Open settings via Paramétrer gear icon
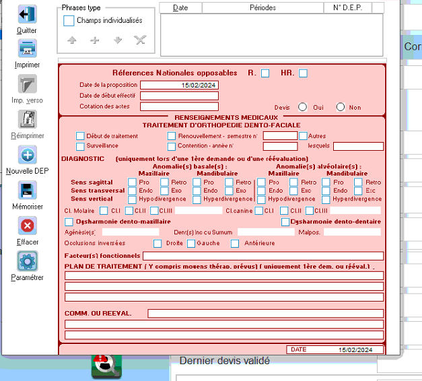This screenshot has width=422, height=381. click(x=27, y=261)
